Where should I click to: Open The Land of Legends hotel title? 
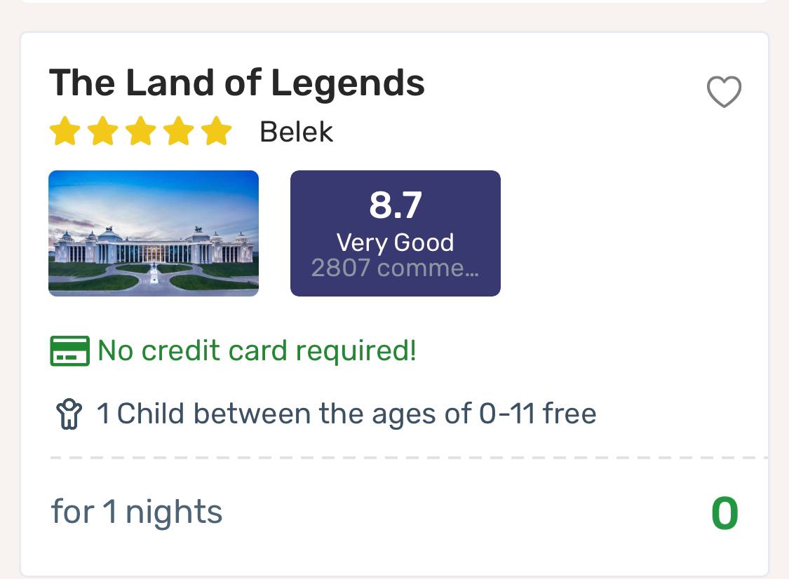tap(237, 83)
